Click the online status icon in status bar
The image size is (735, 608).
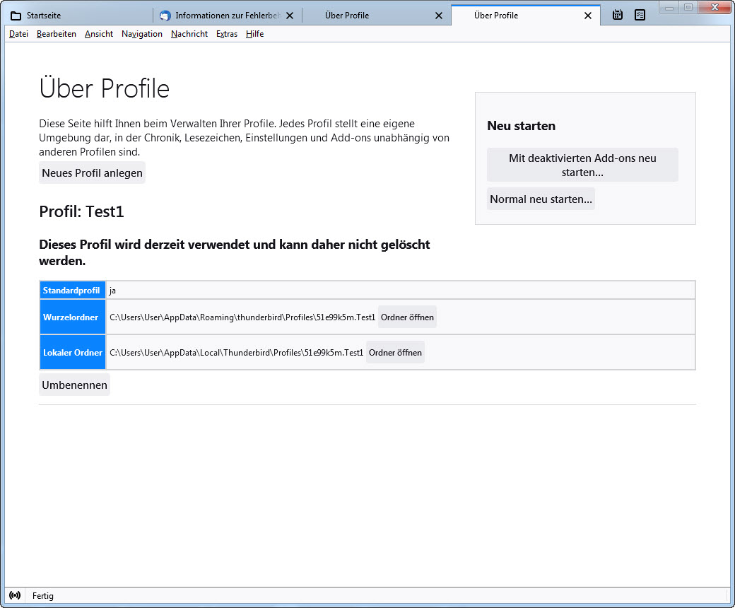pyautogui.click(x=15, y=596)
